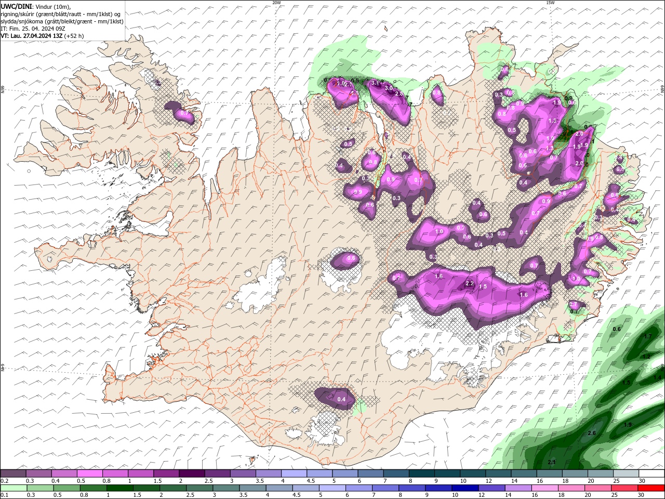This screenshot has width=665, height=499.
Task: Click the 'VT: Lau. 27.04.2024 13Z (+52 h)' line
Action: [x=42, y=36]
